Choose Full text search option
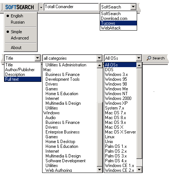This screenshot has height=177, width=170. tap(23, 79)
